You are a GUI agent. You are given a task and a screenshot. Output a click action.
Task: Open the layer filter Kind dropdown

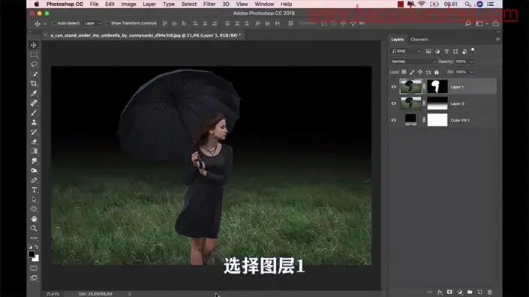[x=406, y=51]
